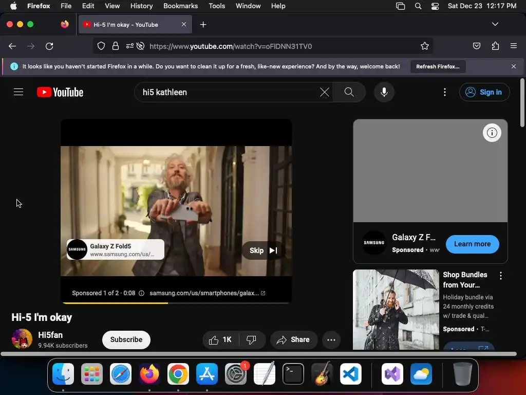Open more actions ellipsis below video
Image resolution: width=526 pixels, height=395 pixels.
(331, 339)
